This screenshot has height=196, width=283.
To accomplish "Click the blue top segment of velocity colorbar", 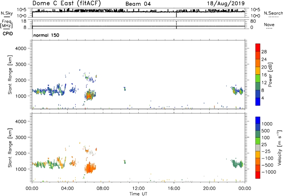I will coord(258,120).
